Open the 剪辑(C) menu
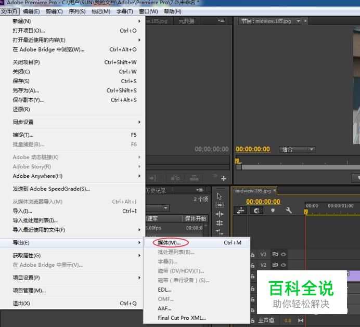The width and height of the screenshot is (360, 327). click(x=54, y=11)
